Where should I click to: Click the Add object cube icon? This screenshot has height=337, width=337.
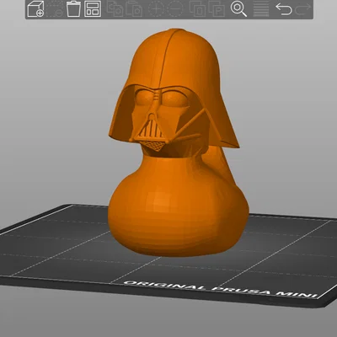tap(35, 9)
